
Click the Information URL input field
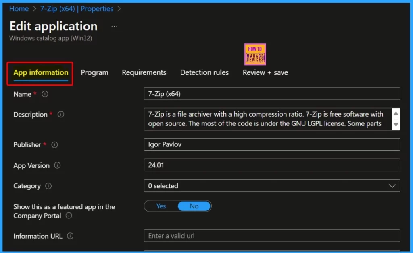pos(272,236)
